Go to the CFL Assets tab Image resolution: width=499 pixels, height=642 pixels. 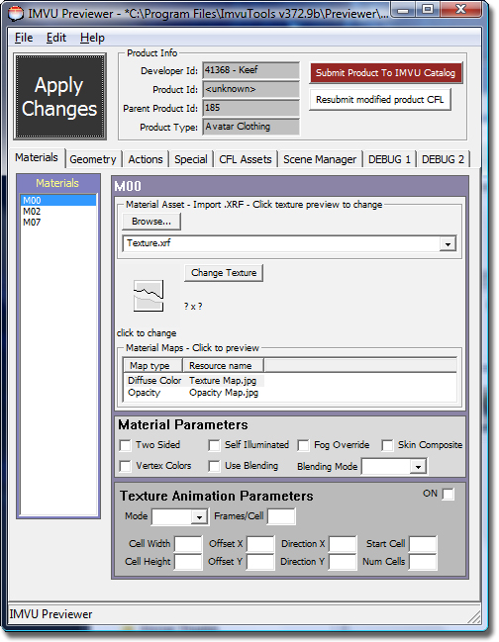pos(246,159)
